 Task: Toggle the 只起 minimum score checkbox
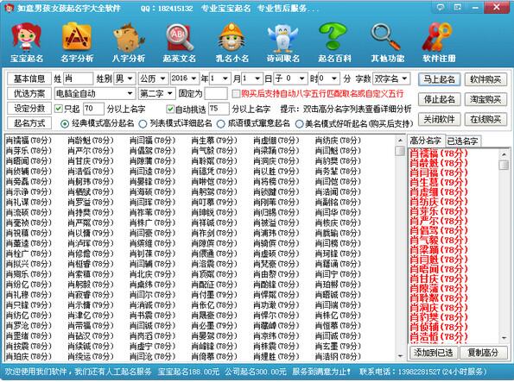point(59,109)
